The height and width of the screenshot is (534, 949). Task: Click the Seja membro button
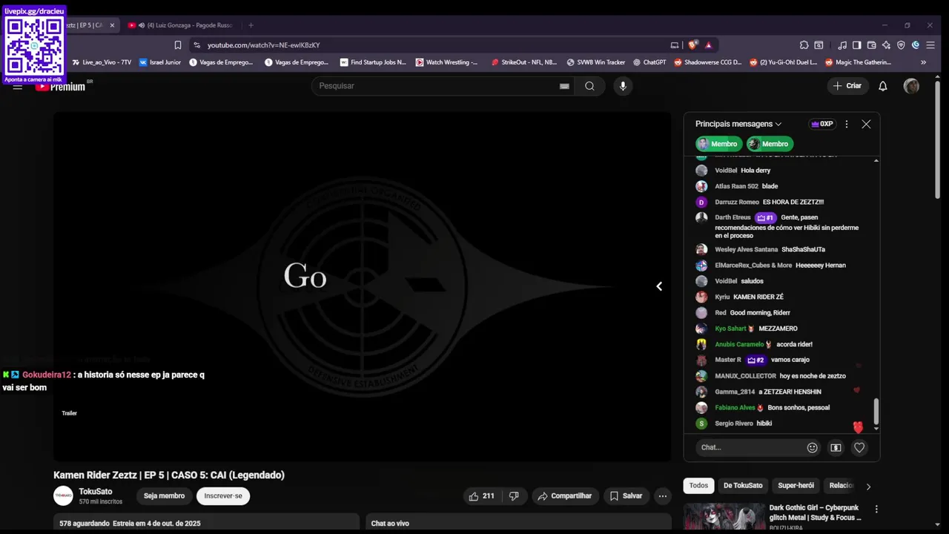[164, 496]
